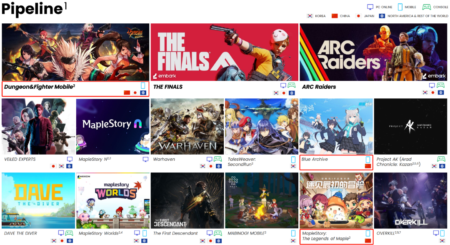Click the China flag under Dungeon&Fighter Mobile
This screenshot has width=450, height=245.
click(127, 92)
